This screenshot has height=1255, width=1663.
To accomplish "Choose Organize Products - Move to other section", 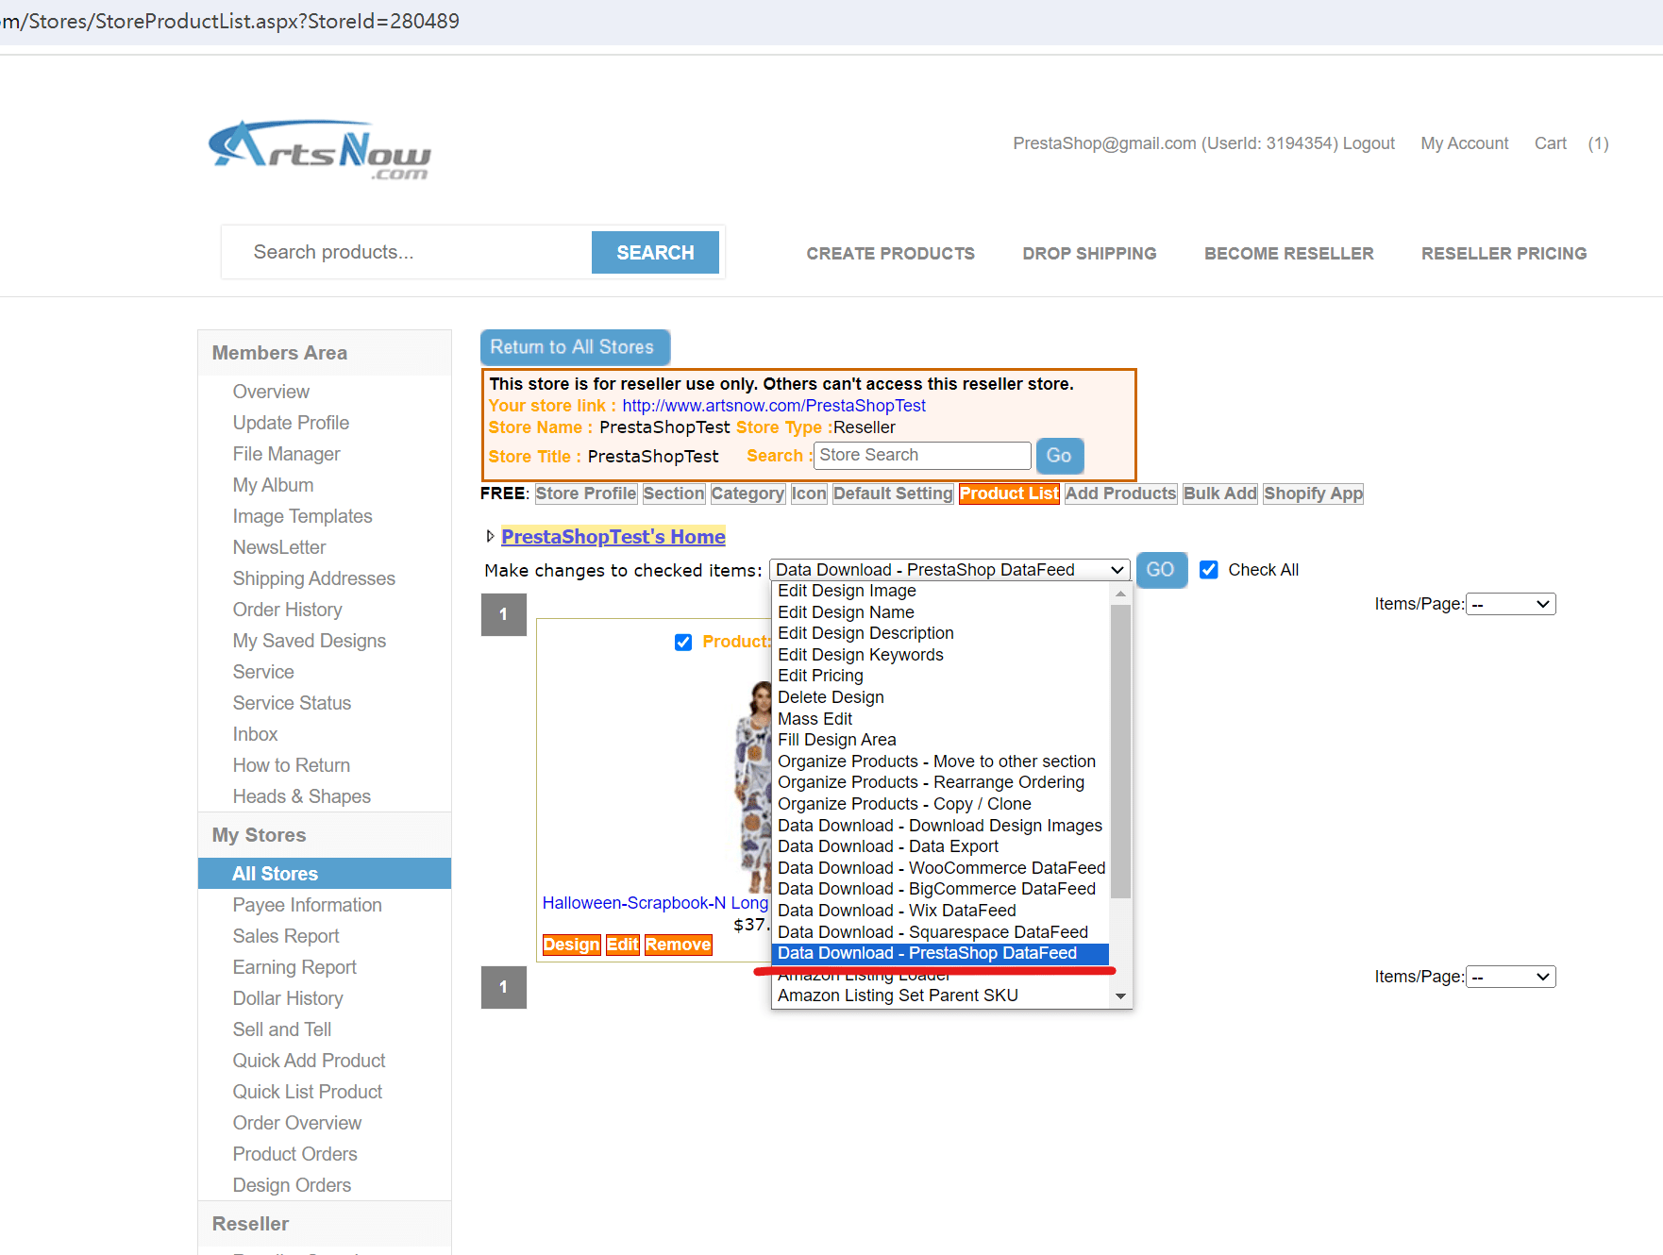I will point(940,761).
